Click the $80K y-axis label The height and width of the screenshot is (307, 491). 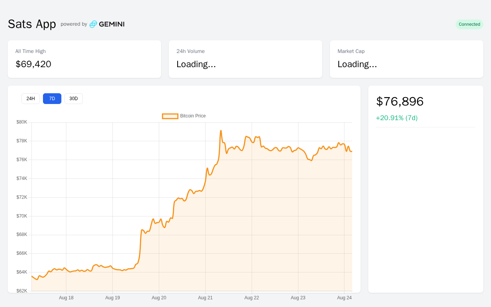pos(22,122)
